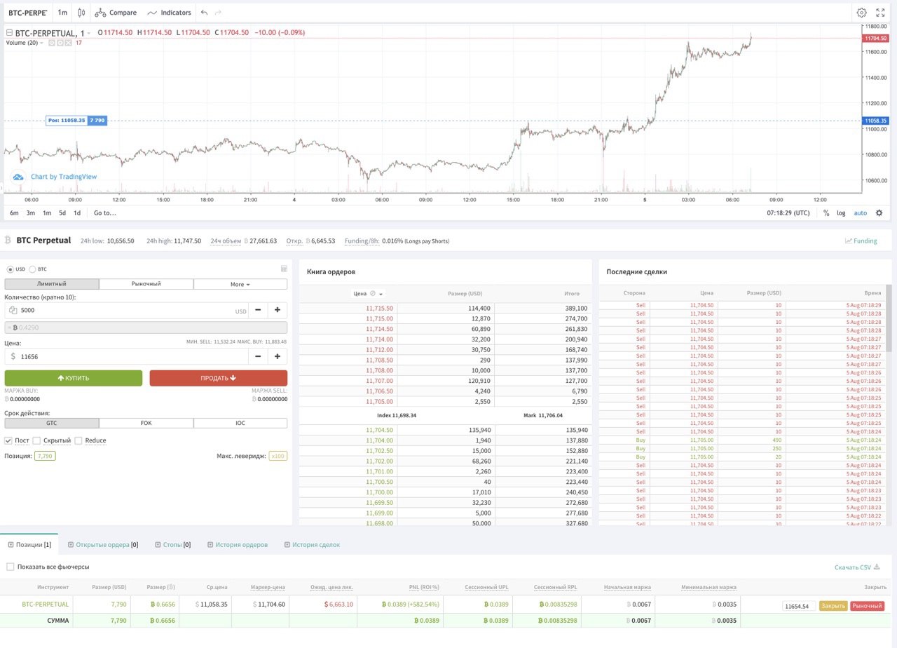Select the BTC radio button
The height and width of the screenshot is (648, 897).
(32, 269)
